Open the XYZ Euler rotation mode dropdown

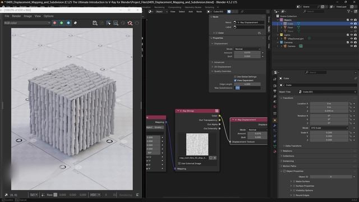pos(329,128)
